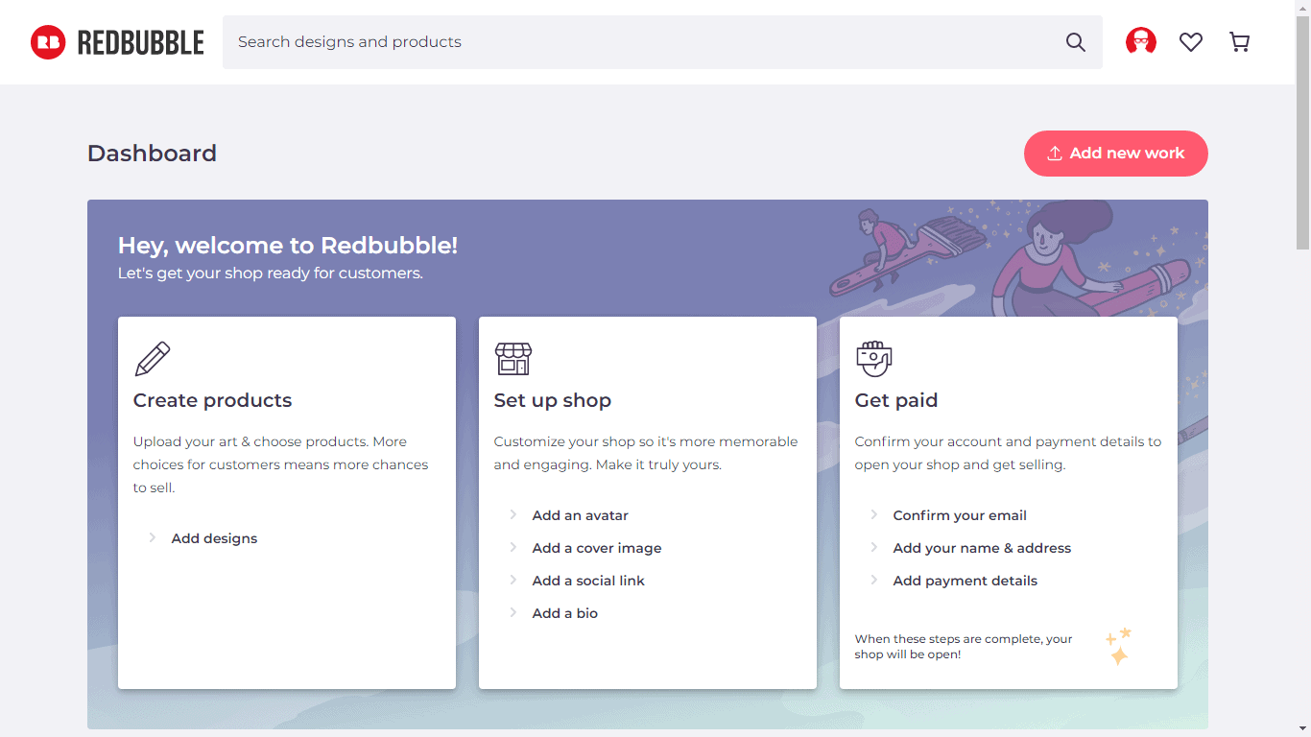
Task: Click the Redbubble logo
Action: coord(117,42)
